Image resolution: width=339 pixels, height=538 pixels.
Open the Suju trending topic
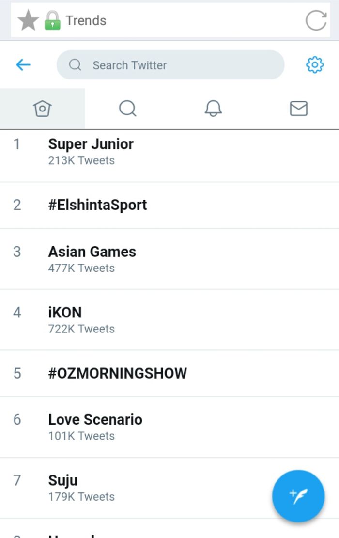coord(63,481)
